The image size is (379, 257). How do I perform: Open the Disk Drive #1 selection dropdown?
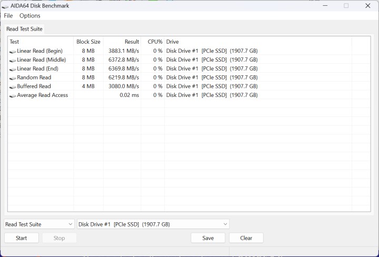153,224
